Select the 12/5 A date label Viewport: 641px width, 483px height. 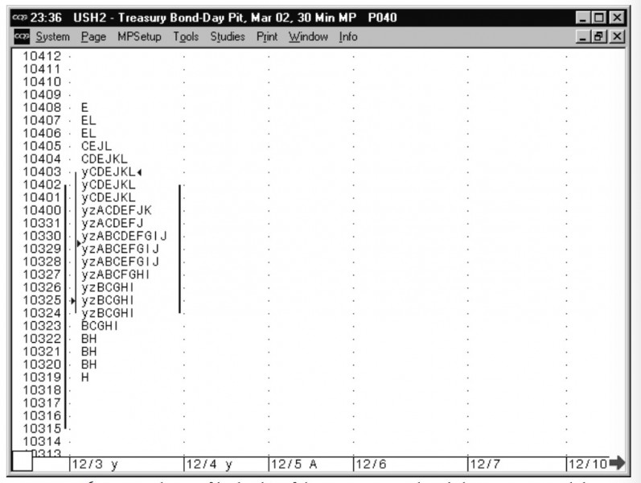coord(294,464)
